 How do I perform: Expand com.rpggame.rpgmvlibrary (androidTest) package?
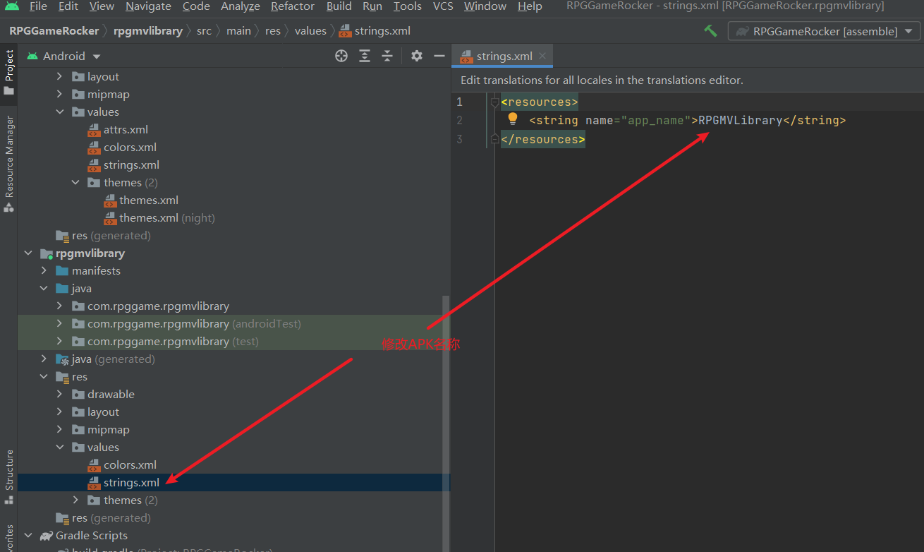(x=59, y=324)
